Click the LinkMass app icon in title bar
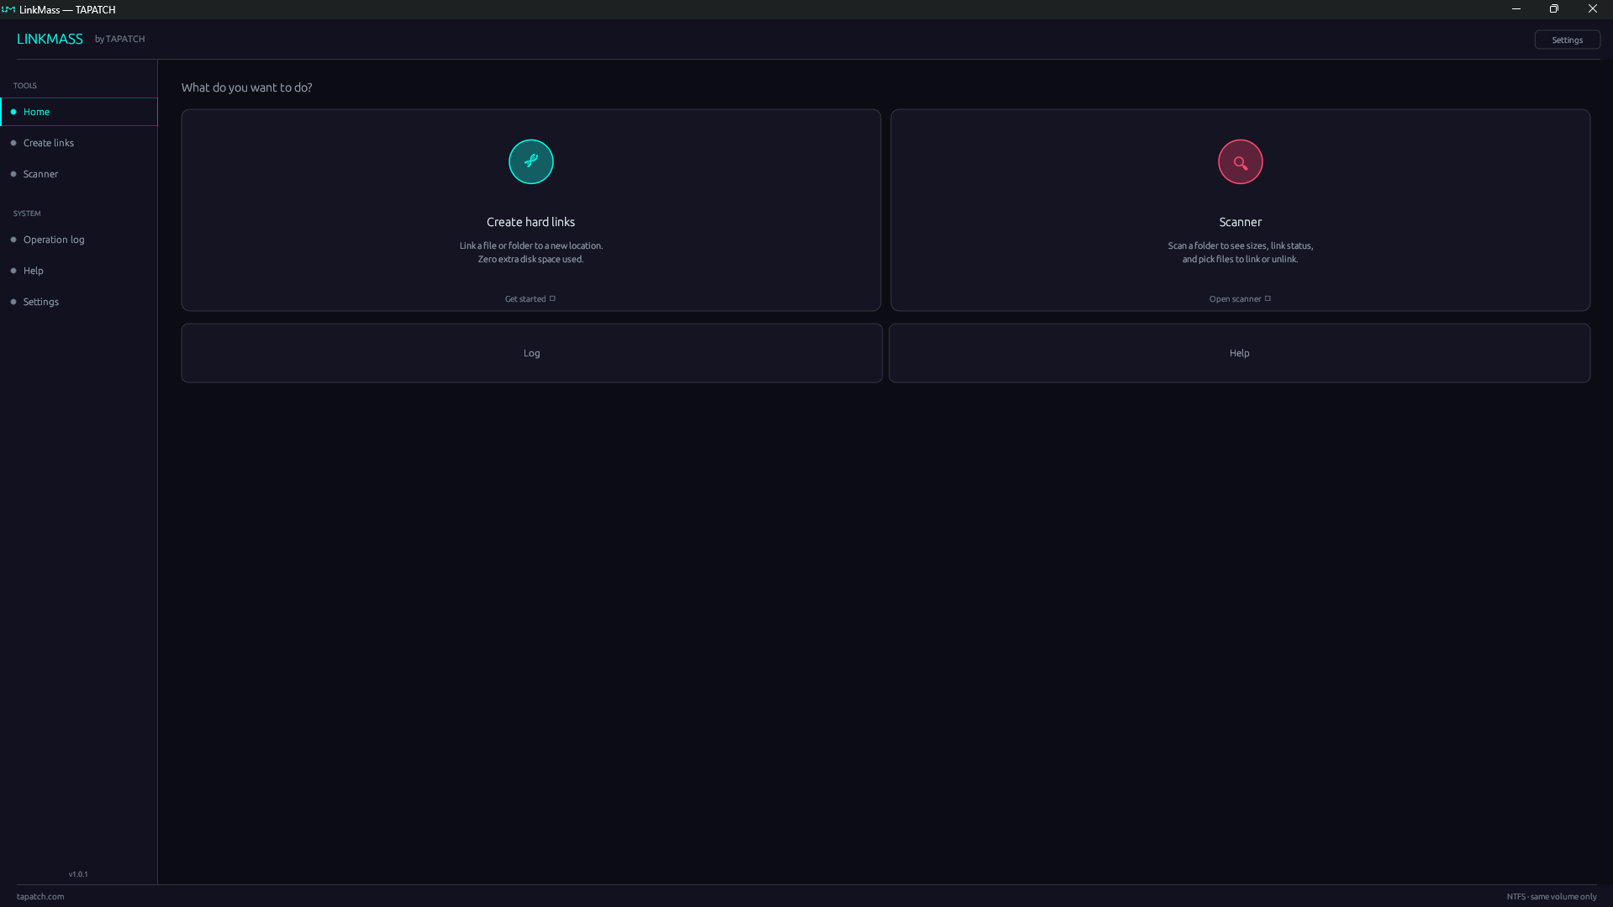 click(x=8, y=9)
